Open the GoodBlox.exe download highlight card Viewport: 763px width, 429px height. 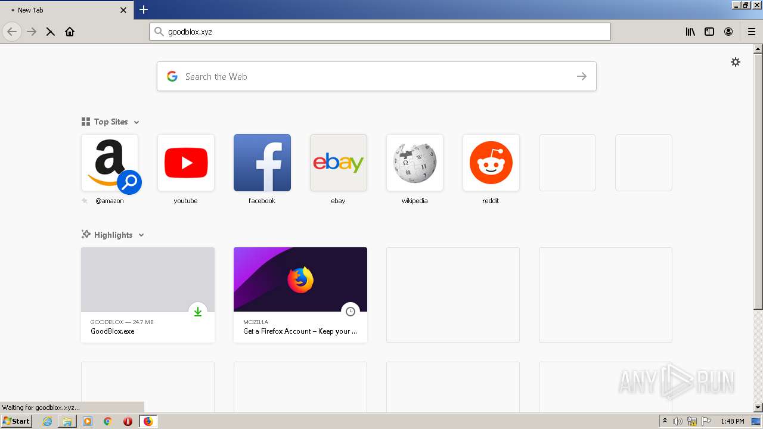[148, 295]
